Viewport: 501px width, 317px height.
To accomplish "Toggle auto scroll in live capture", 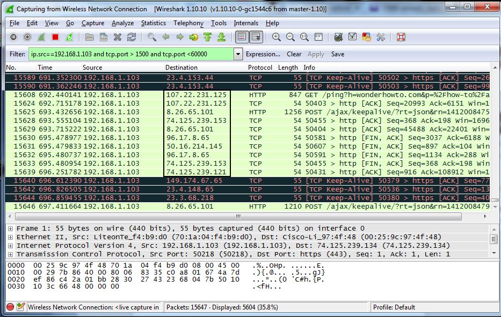I will (x=256, y=37).
